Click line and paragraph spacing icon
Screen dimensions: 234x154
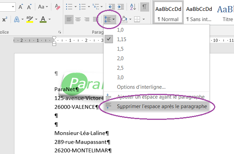tap(108, 19)
